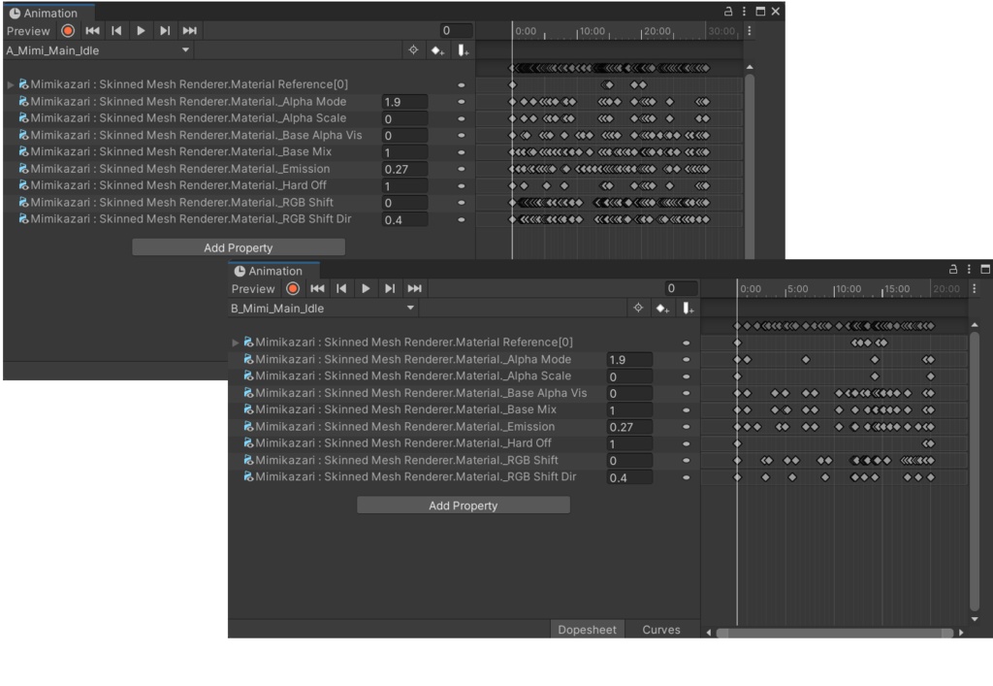Toggle Preview mode in A_Mimi_Main_Idle window
Viewport: 993px width, 686px height.
28,31
